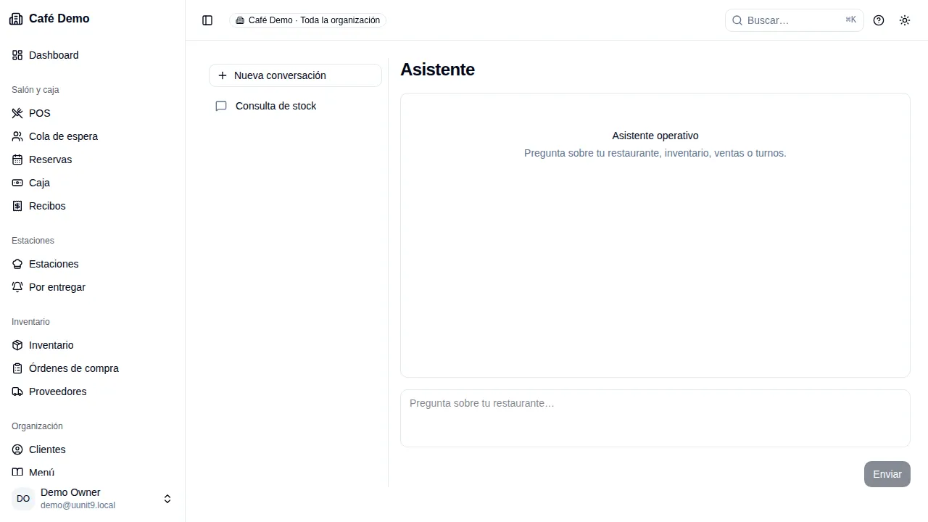The image size is (928, 522).
Task: Go to Por entregar
Action: (x=93, y=287)
